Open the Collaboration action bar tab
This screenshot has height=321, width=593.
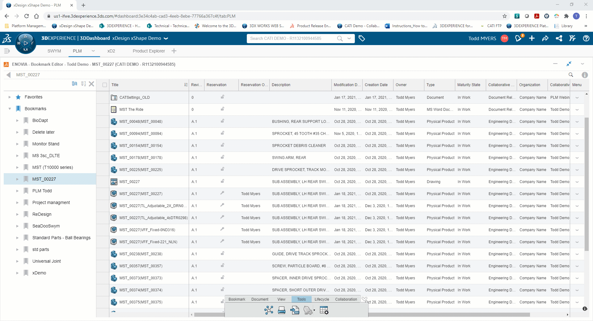[x=346, y=299]
